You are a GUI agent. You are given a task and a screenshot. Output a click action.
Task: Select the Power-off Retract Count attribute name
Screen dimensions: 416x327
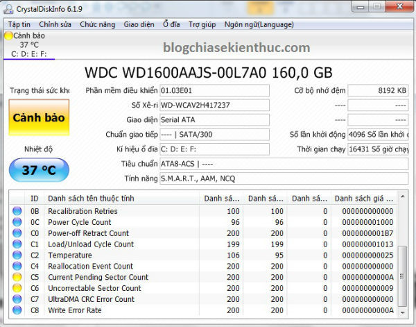88,233
